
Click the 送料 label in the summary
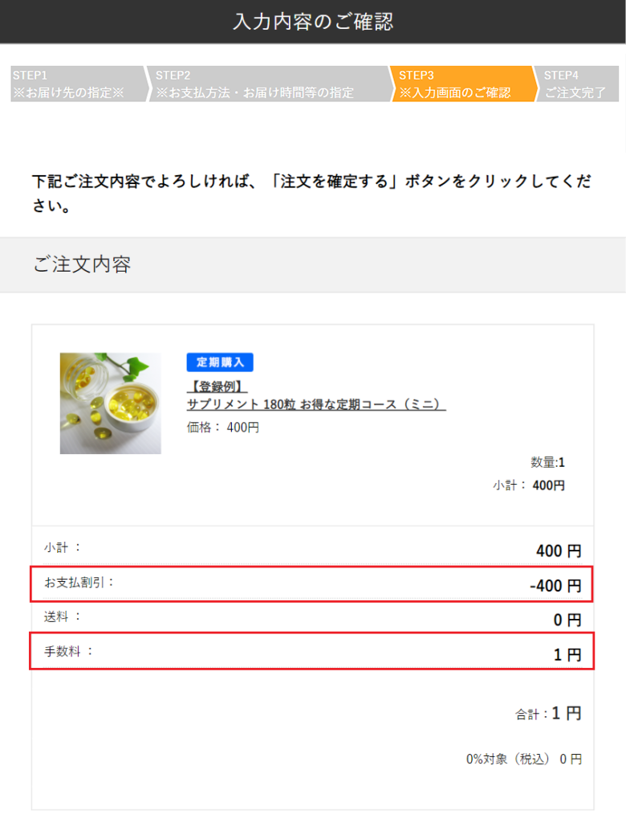pos(63,616)
